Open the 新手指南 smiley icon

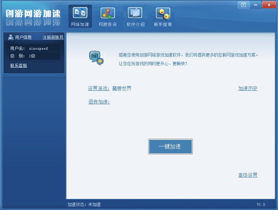[163, 13]
